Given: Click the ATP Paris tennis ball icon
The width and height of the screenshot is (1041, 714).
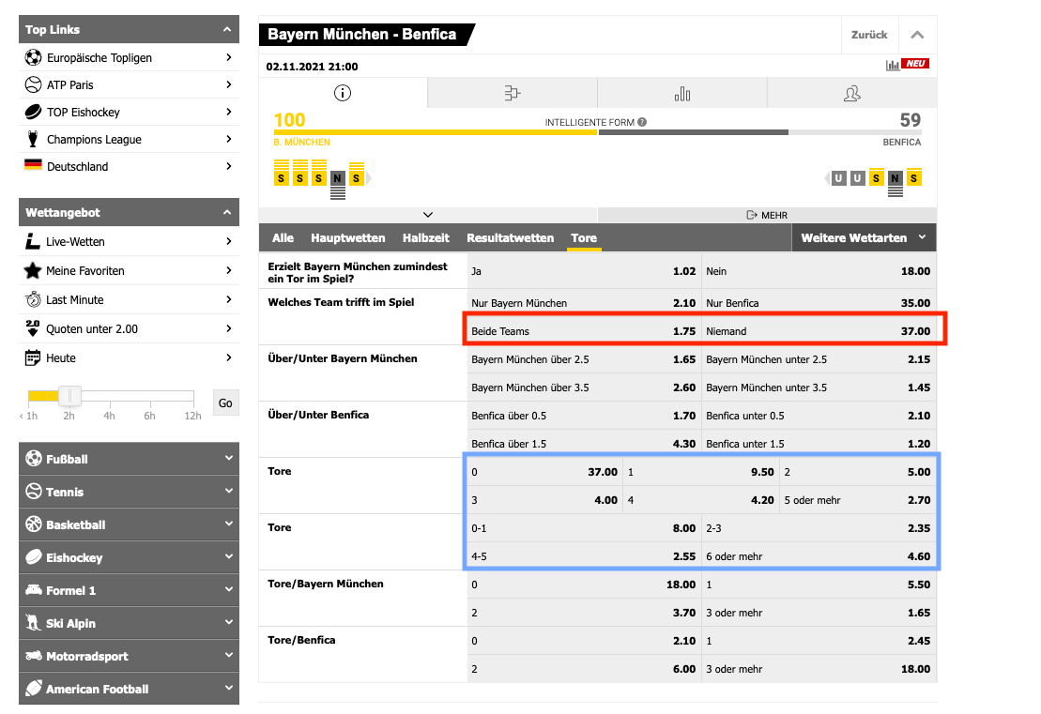Looking at the screenshot, I should pos(33,85).
